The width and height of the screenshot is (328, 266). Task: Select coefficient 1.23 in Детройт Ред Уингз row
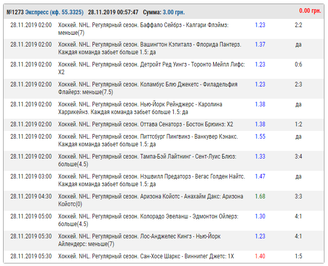tap(260, 64)
